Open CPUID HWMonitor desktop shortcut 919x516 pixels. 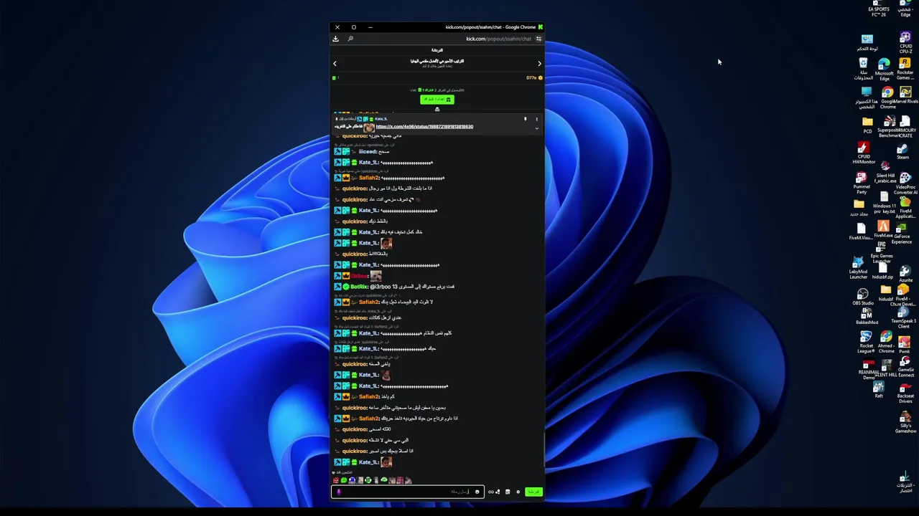point(864,152)
